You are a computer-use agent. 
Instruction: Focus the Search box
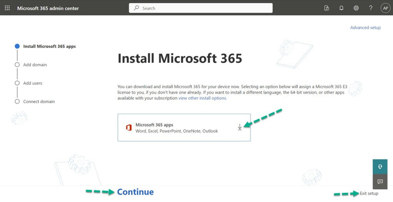click(201, 8)
